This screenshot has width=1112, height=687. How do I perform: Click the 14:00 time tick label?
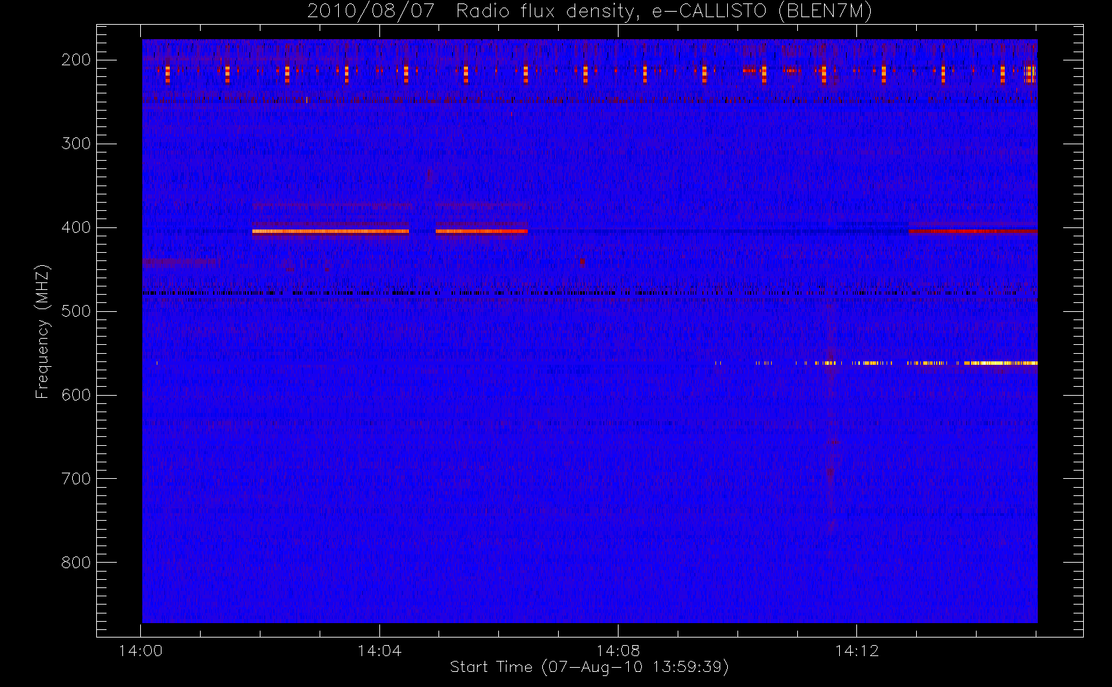pyautogui.click(x=141, y=651)
